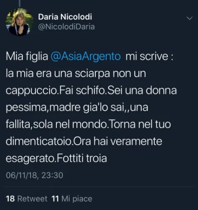Click empty header area beside the display name
The height and width of the screenshot is (210, 198).
click(139, 17)
